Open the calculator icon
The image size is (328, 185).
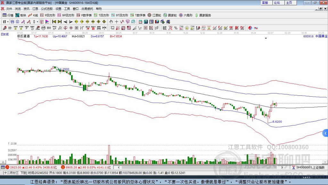point(146,22)
